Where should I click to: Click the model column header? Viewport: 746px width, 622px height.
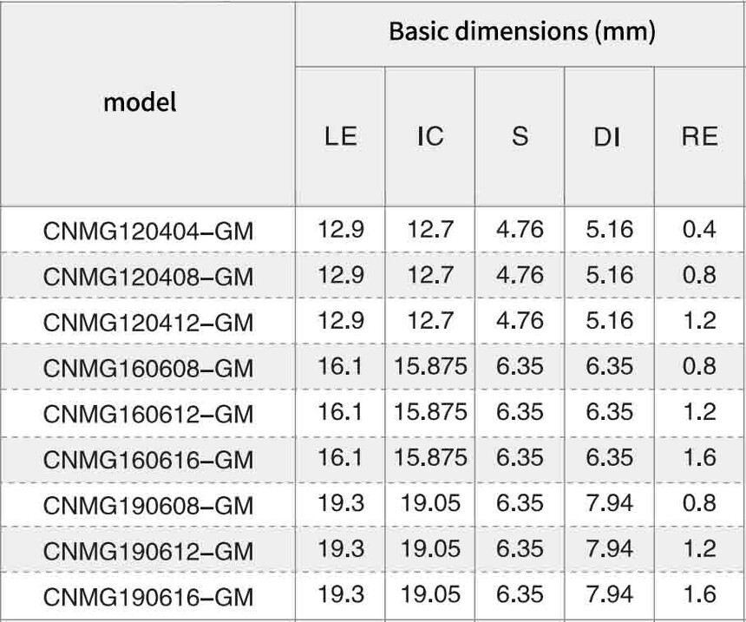tap(140, 102)
